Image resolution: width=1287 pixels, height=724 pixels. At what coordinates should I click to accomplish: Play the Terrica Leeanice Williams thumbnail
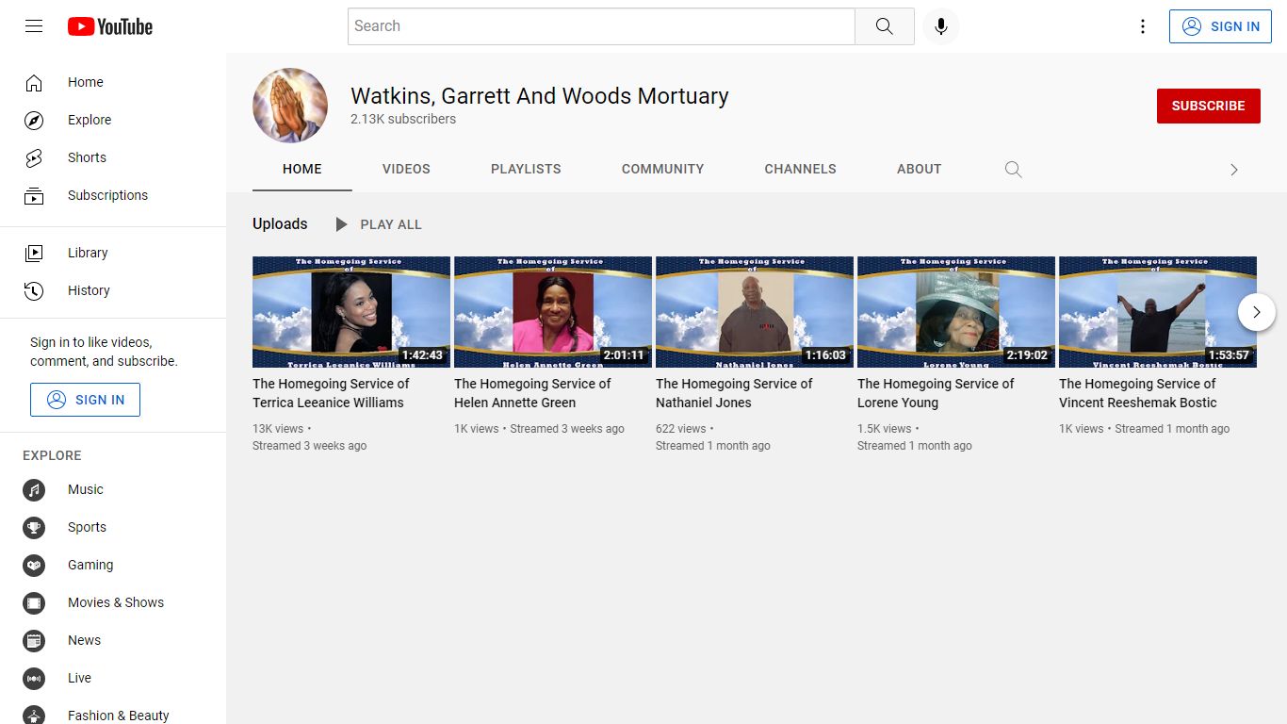pos(351,312)
